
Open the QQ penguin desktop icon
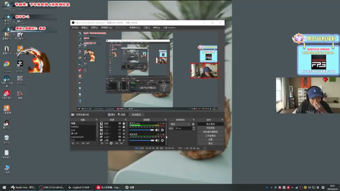pyautogui.click(x=6, y=125)
